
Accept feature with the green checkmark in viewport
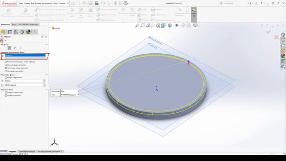268,32
